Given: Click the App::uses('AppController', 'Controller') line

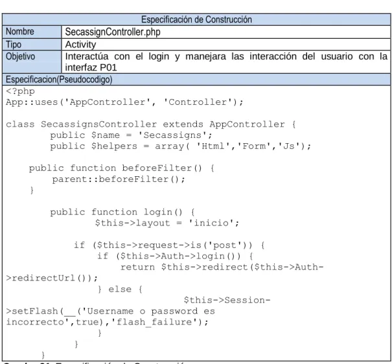Looking at the screenshot, I should (124, 102).
